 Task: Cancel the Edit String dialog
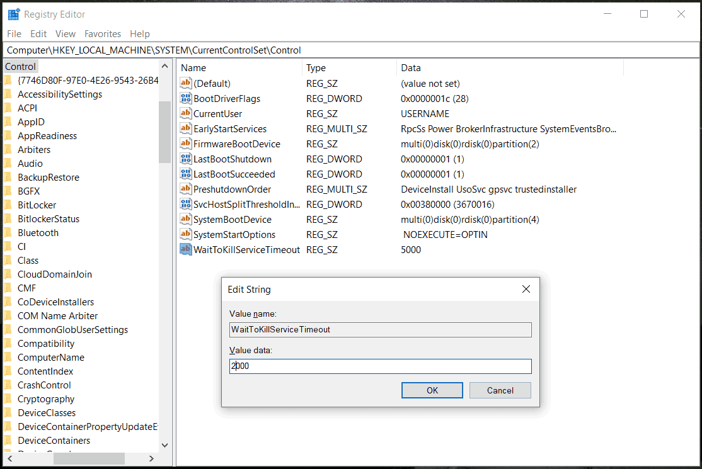(x=500, y=390)
